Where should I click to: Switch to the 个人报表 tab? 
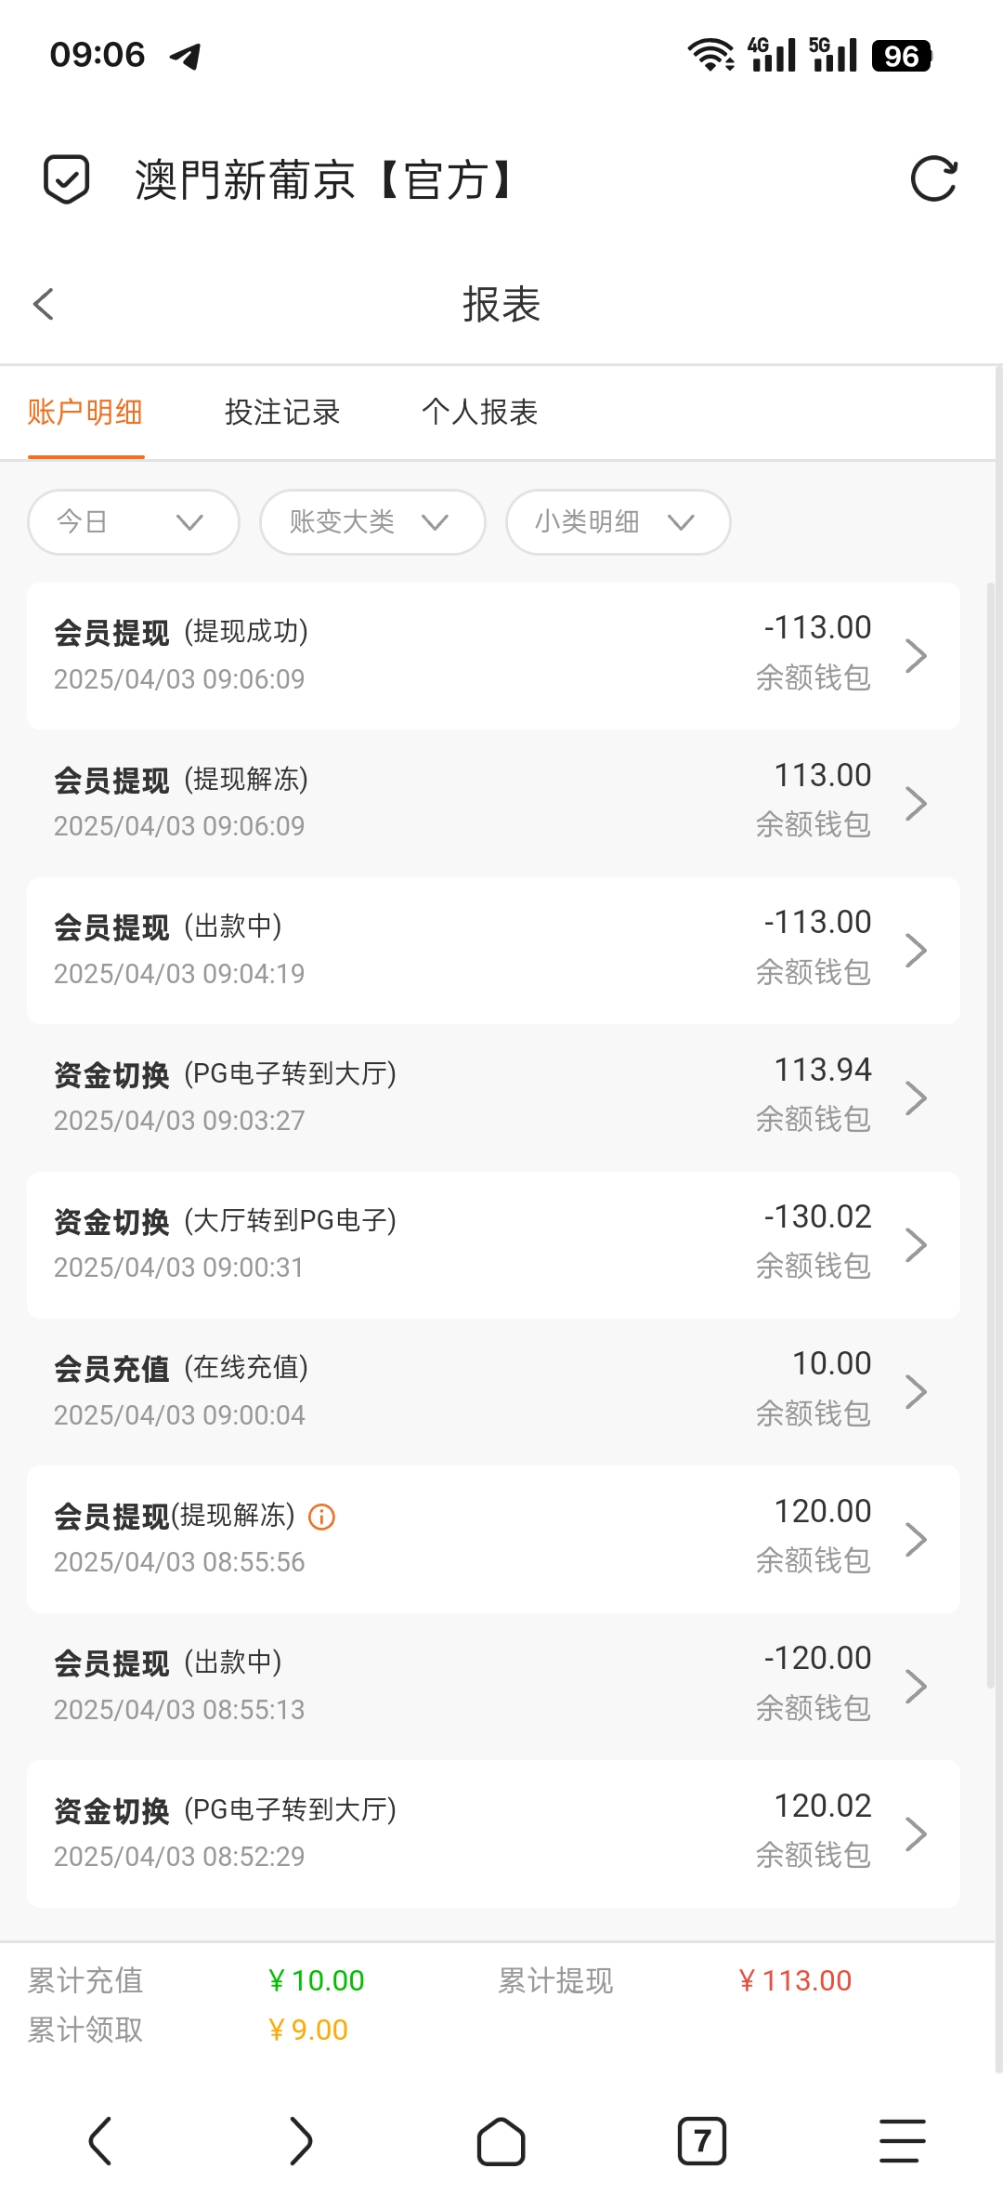(479, 413)
